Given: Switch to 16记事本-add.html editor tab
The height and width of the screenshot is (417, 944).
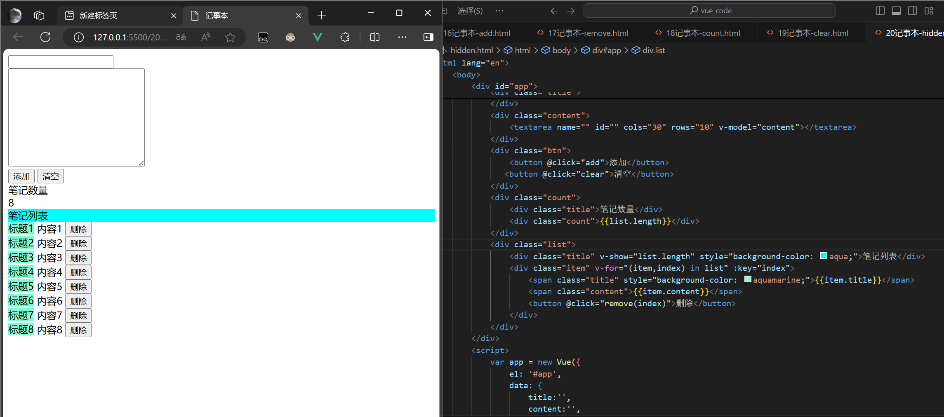Looking at the screenshot, I should pos(485,33).
